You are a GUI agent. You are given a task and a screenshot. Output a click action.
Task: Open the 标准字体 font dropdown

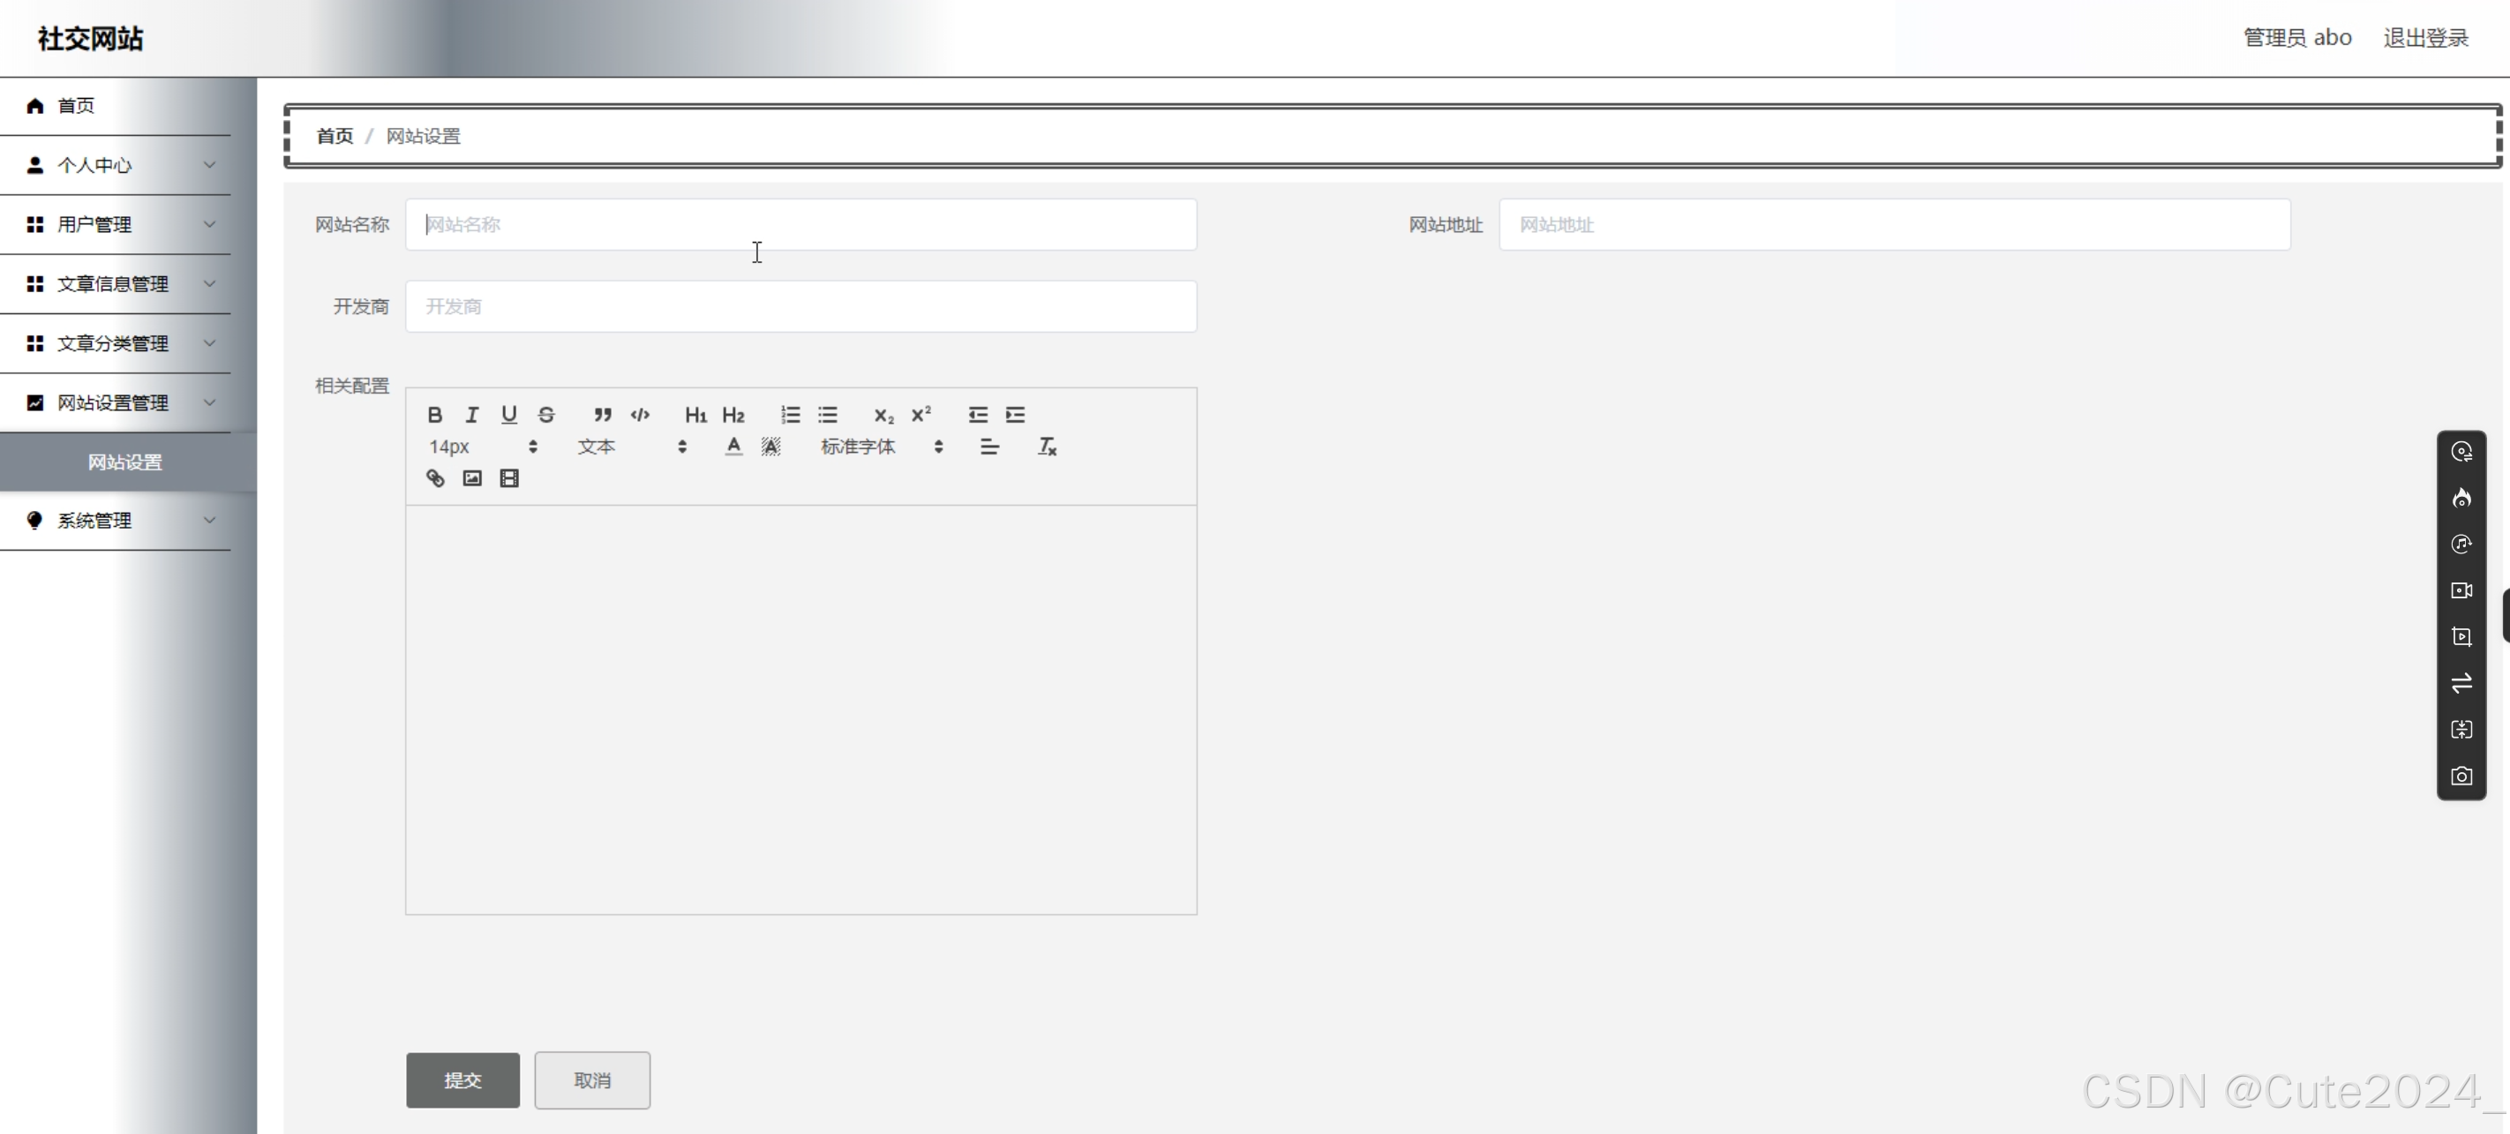(x=881, y=447)
